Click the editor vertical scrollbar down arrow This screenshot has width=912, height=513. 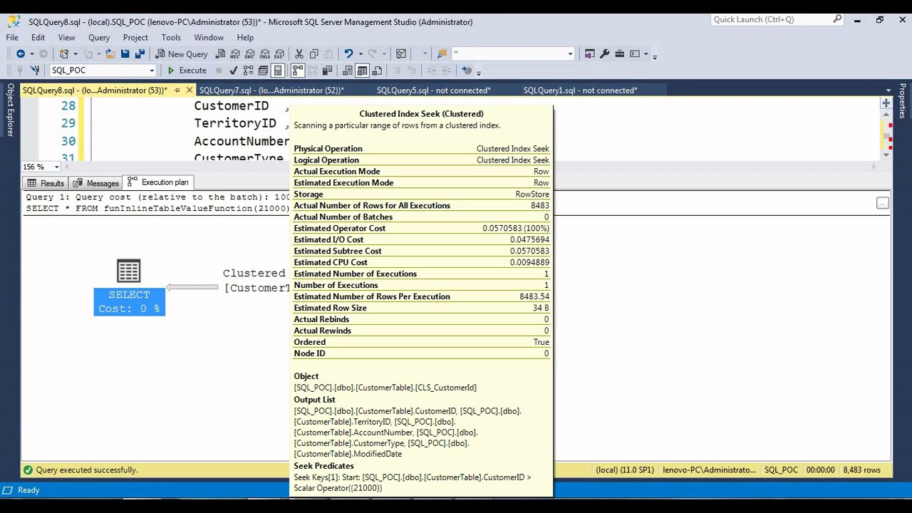[x=886, y=155]
